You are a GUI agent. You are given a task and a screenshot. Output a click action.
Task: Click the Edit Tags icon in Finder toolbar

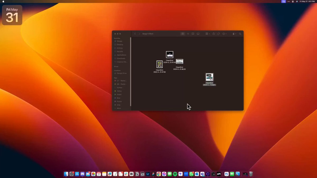pyautogui.click(x=218, y=34)
